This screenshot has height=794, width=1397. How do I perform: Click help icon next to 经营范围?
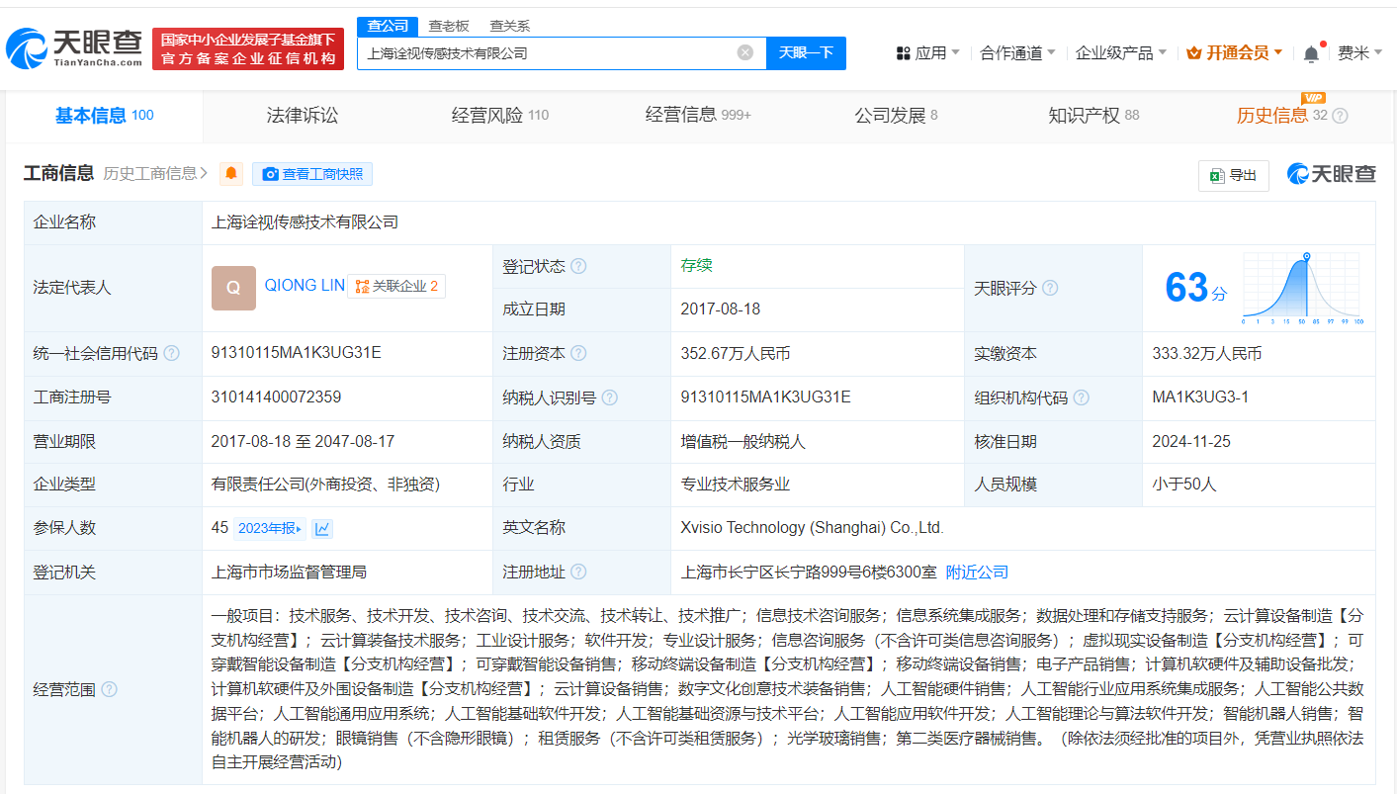[110, 689]
